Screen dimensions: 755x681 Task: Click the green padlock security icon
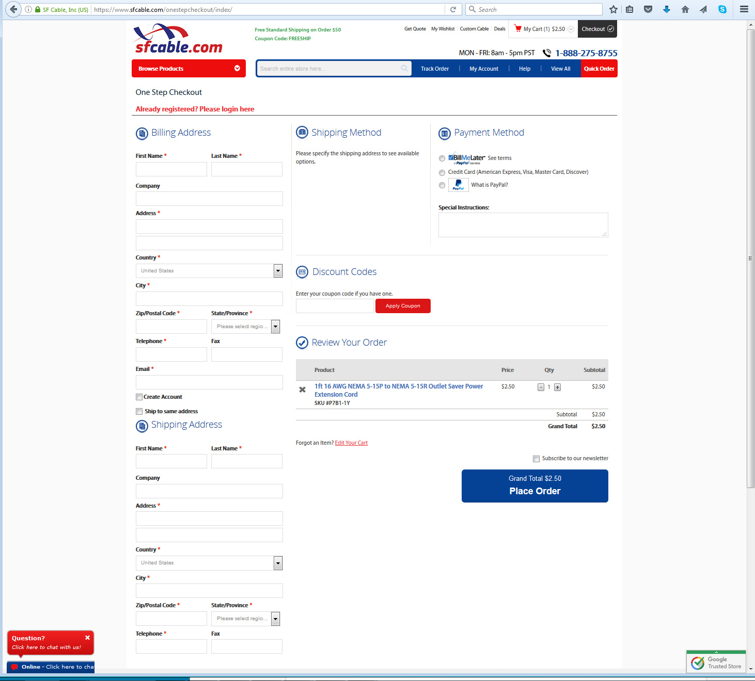click(x=38, y=9)
